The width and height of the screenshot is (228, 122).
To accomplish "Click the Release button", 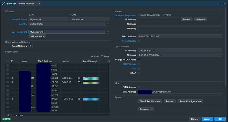I will [x=200, y=20].
